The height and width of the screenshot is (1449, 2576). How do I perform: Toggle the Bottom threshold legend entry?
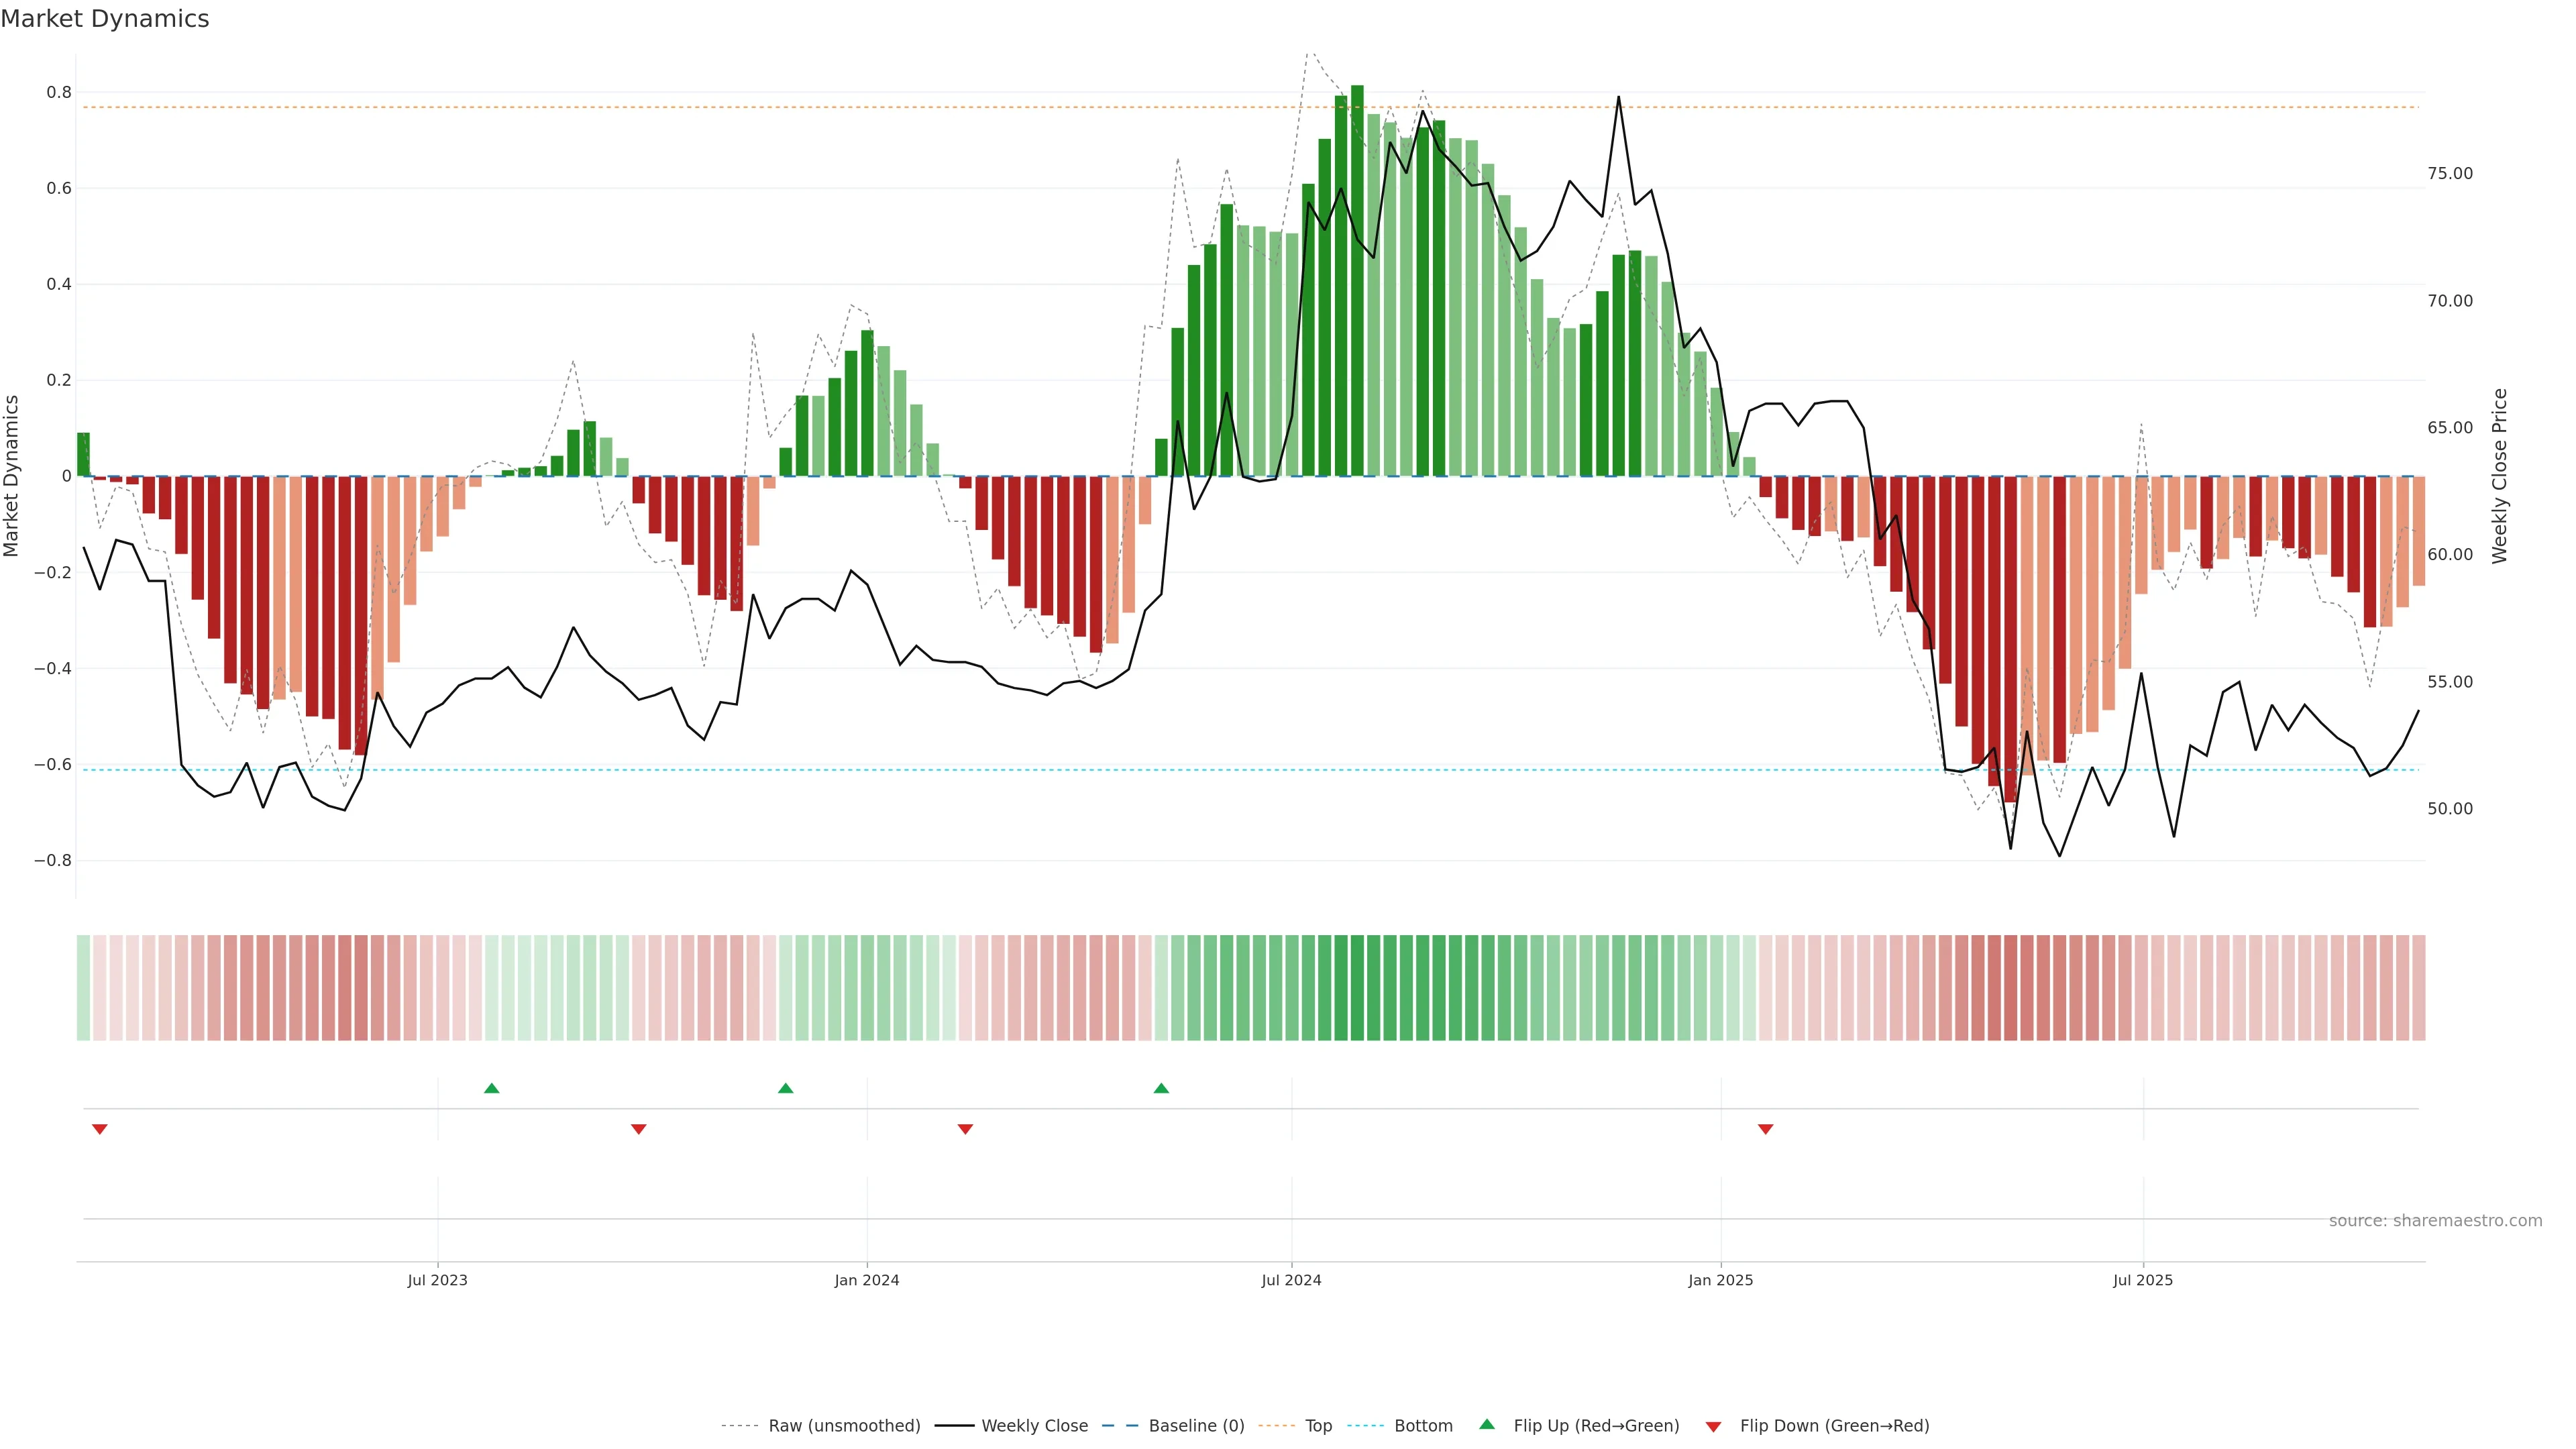(x=1423, y=1426)
